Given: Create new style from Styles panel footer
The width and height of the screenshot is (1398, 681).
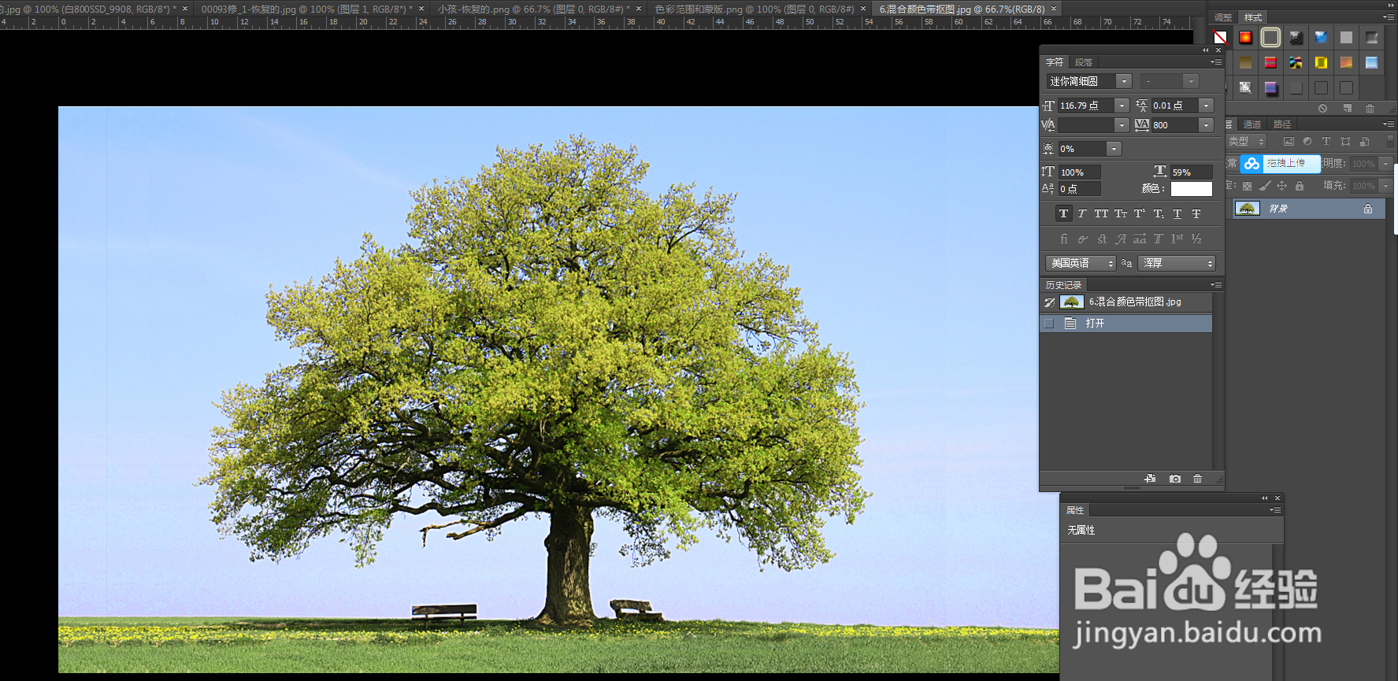Looking at the screenshot, I should 1348,108.
